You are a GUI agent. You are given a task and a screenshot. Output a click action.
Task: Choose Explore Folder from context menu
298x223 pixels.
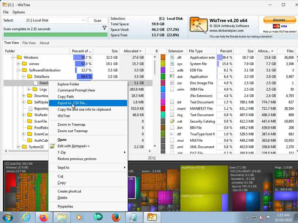click(88, 84)
